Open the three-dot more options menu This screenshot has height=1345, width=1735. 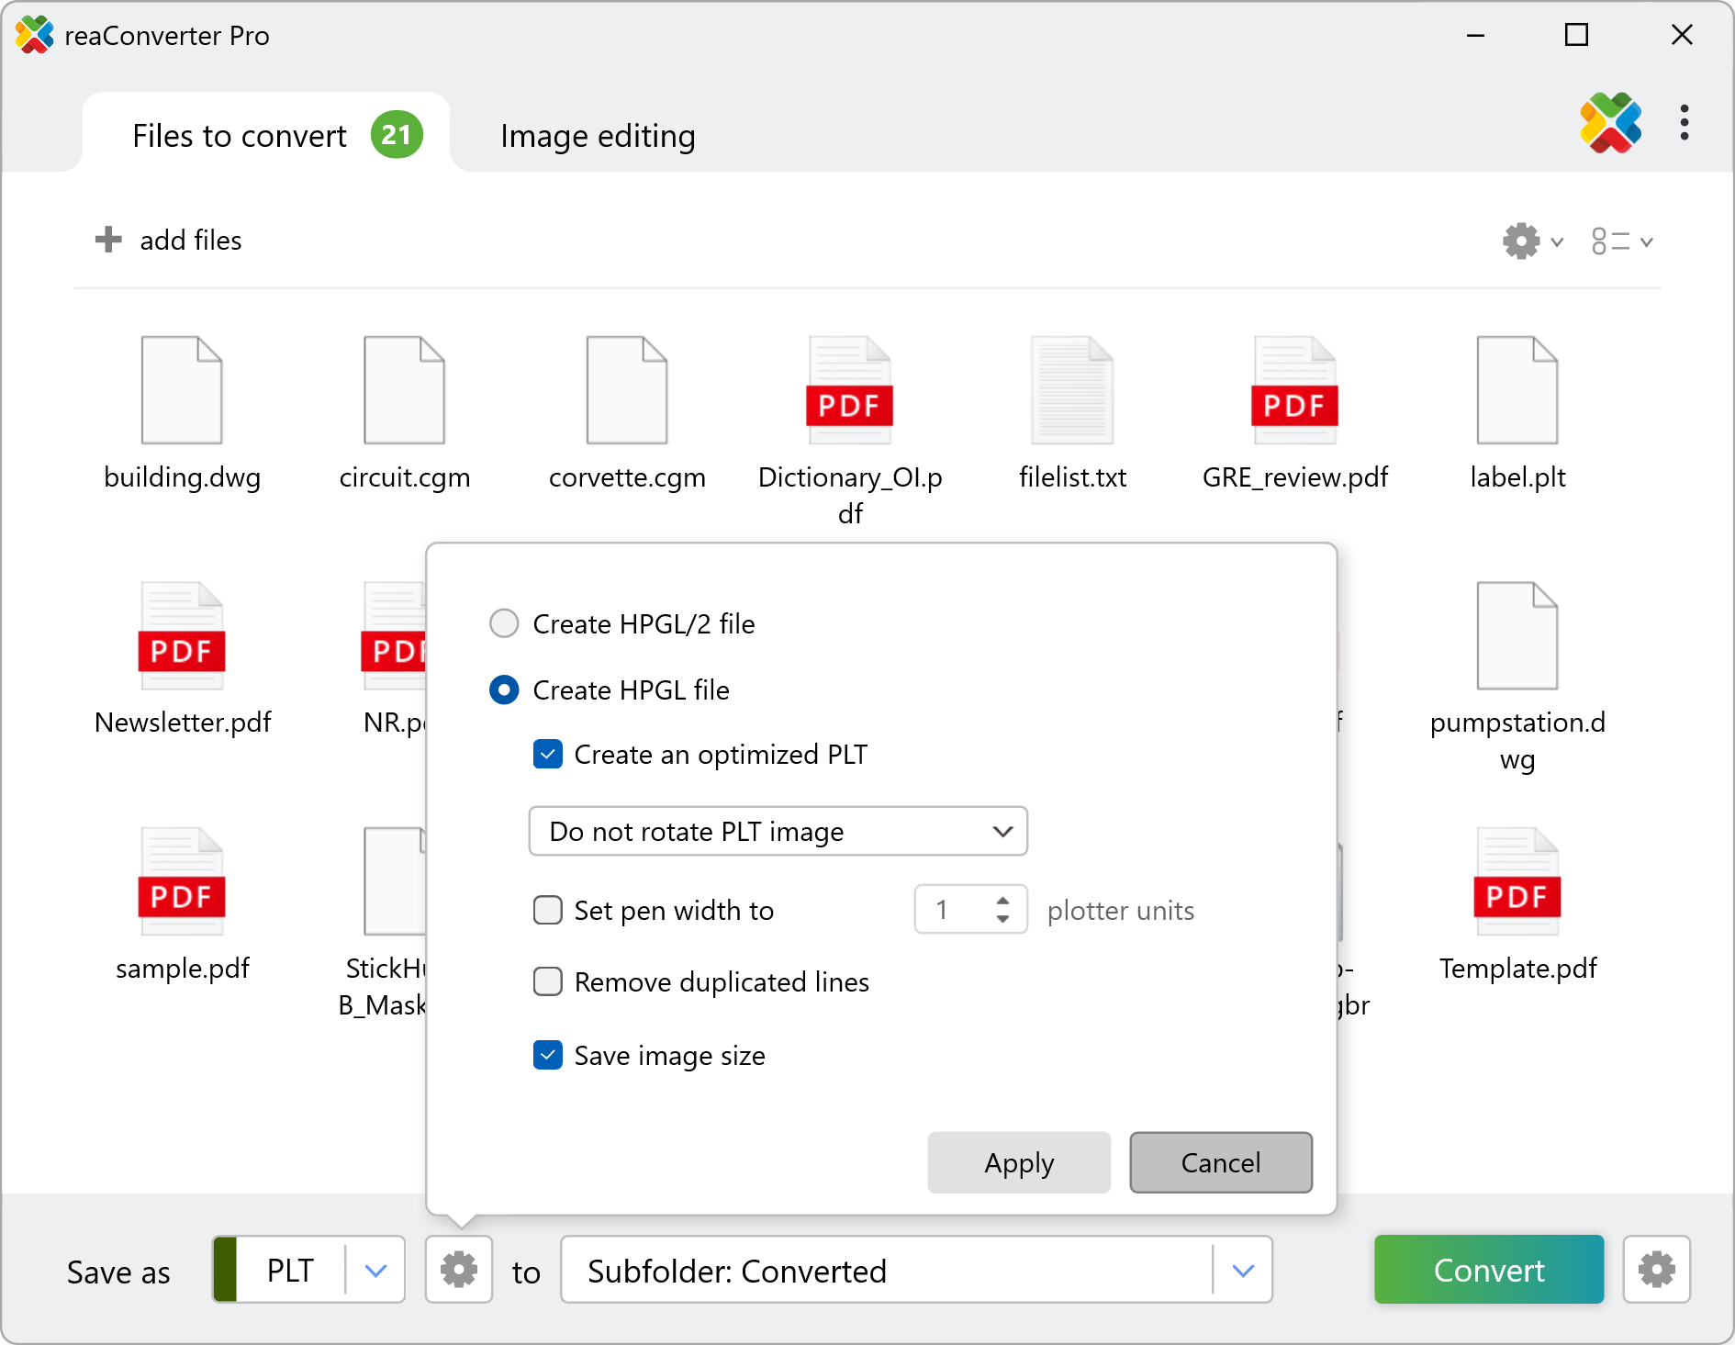[1684, 123]
